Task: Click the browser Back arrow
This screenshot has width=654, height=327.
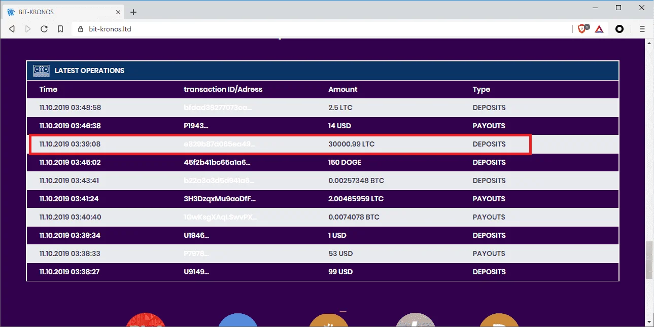Action: pos(12,29)
